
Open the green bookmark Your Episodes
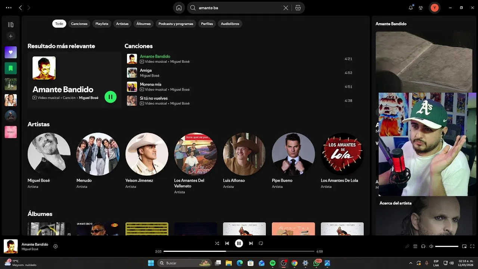click(x=10, y=68)
